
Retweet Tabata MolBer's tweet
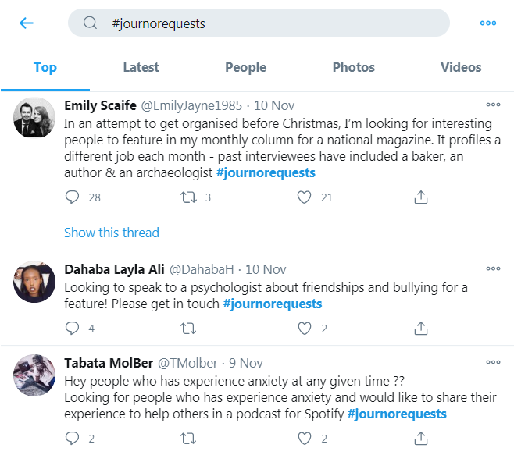click(188, 439)
